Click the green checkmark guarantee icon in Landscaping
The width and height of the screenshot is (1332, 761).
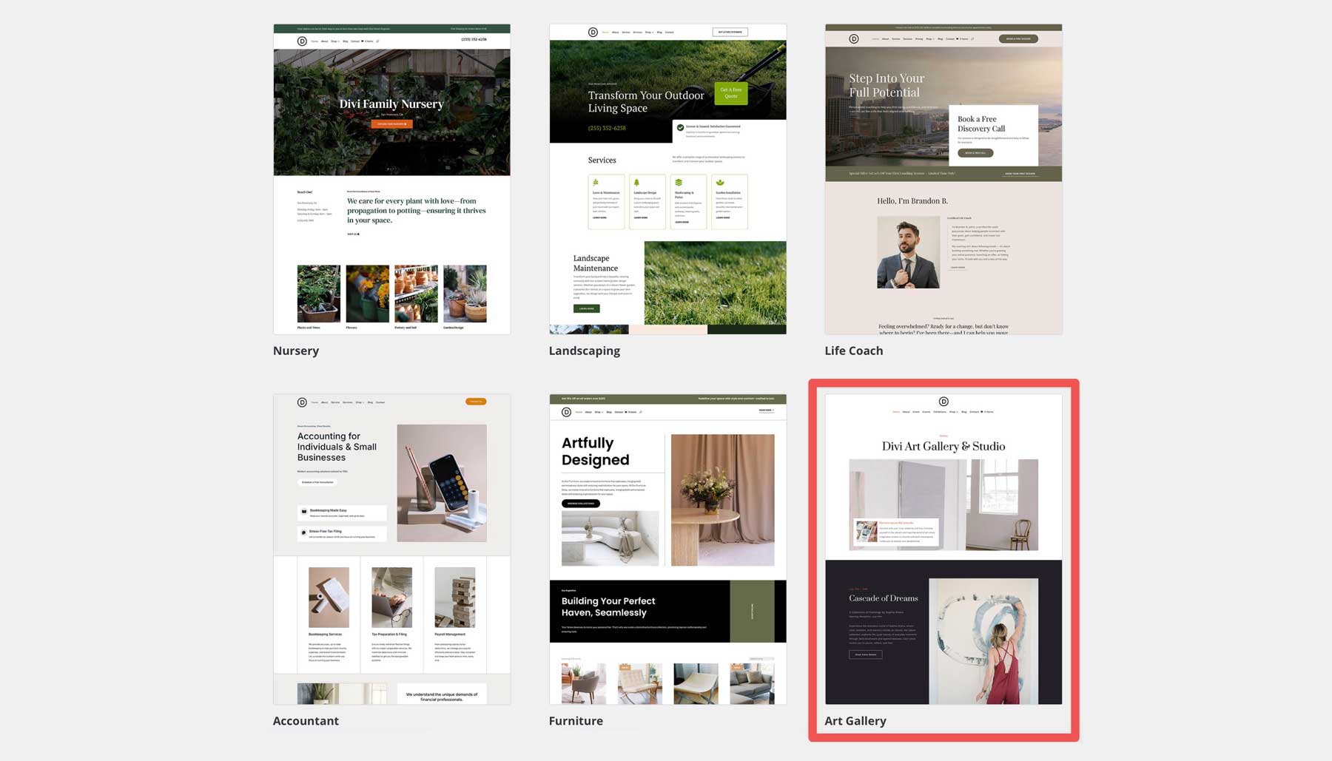click(681, 126)
